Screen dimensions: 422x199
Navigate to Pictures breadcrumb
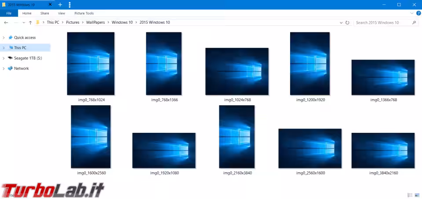click(73, 22)
